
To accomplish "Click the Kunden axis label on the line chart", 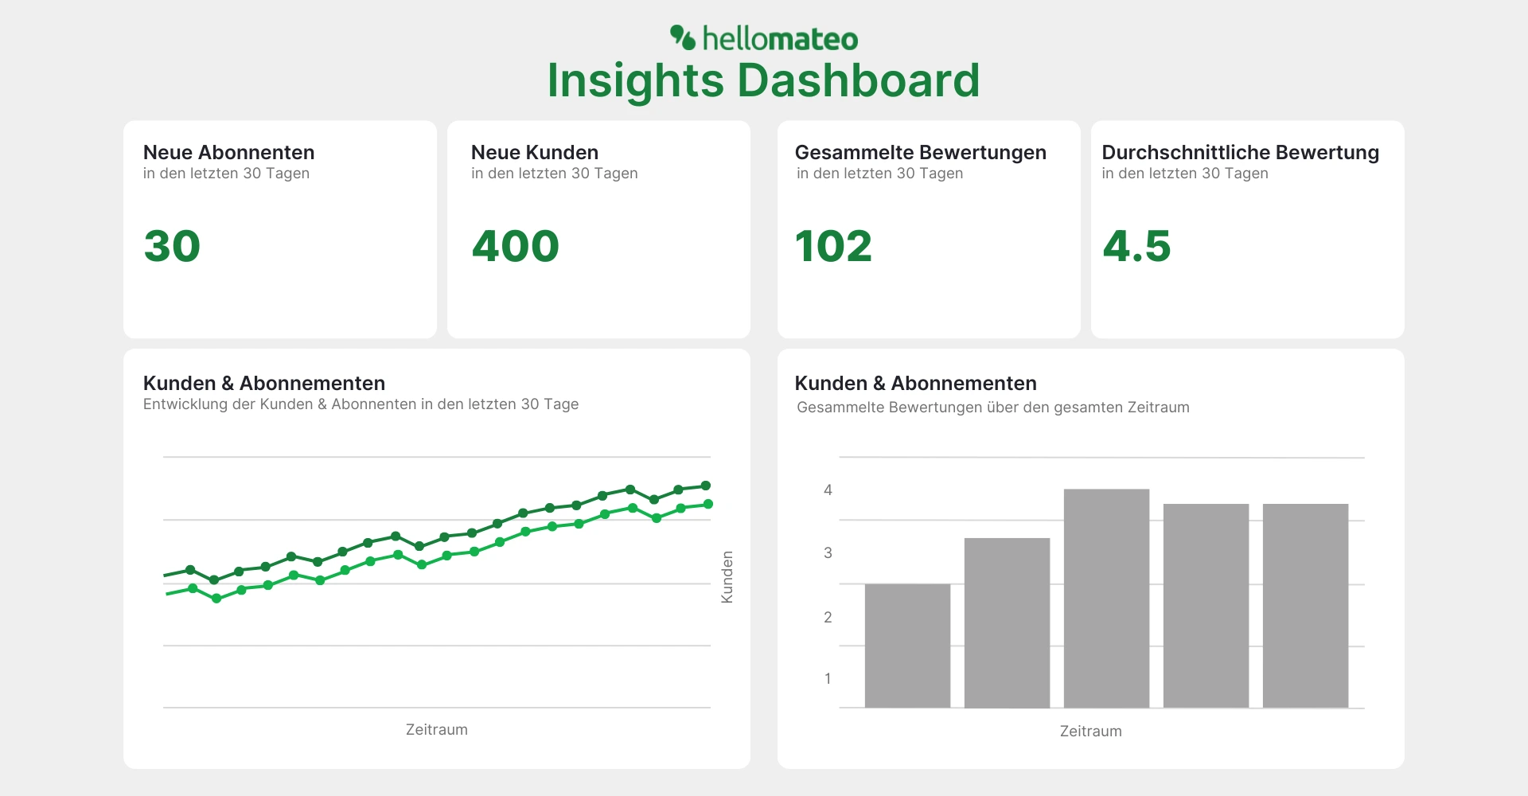I will [x=727, y=577].
